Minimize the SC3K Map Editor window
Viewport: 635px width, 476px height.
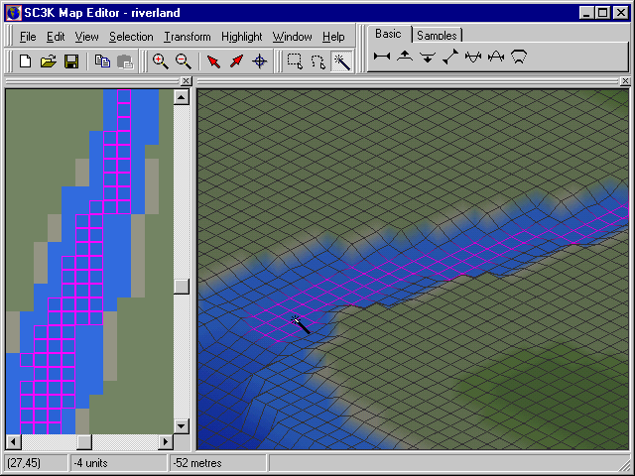tap(586, 13)
